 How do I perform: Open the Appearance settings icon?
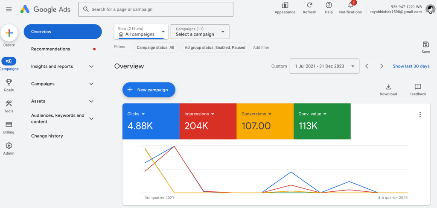[x=285, y=5]
